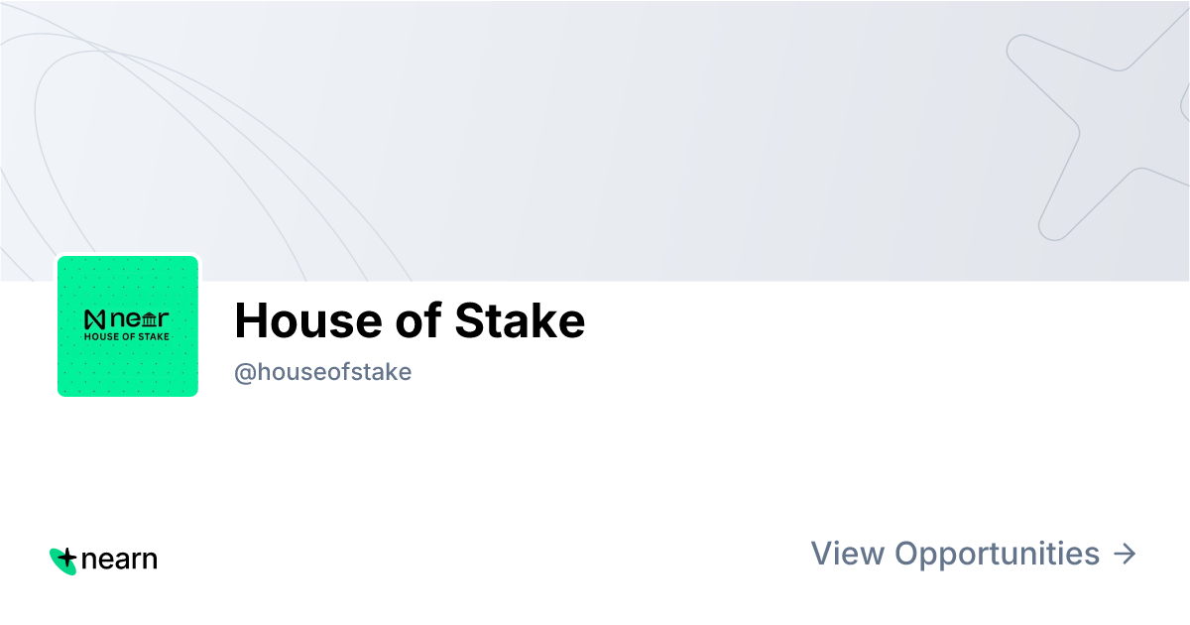Click the word 'Stake' in the title
This screenshot has height=625, width=1190.
(520, 321)
